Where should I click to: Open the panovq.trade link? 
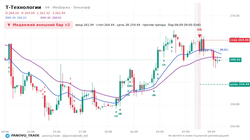51,136
